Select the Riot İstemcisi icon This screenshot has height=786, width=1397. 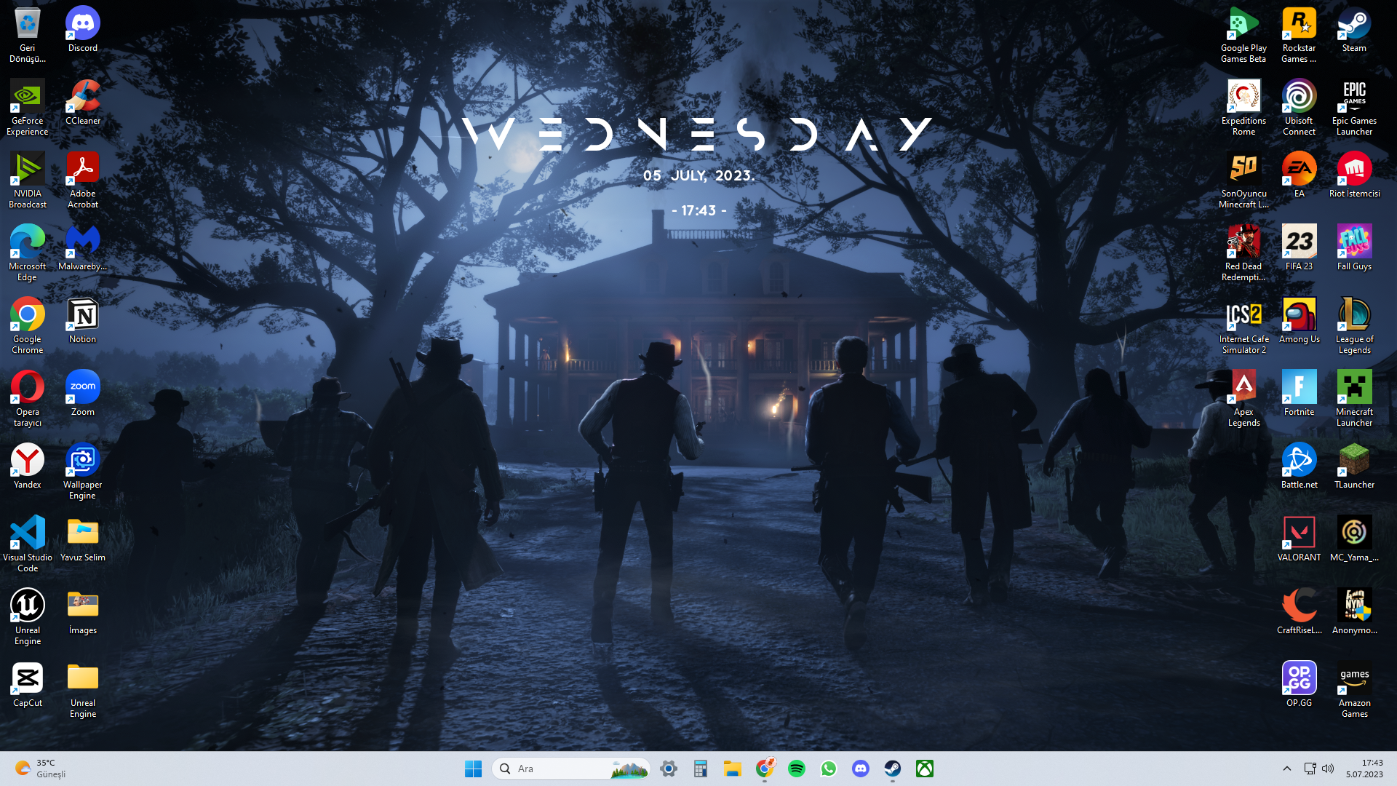point(1354,176)
